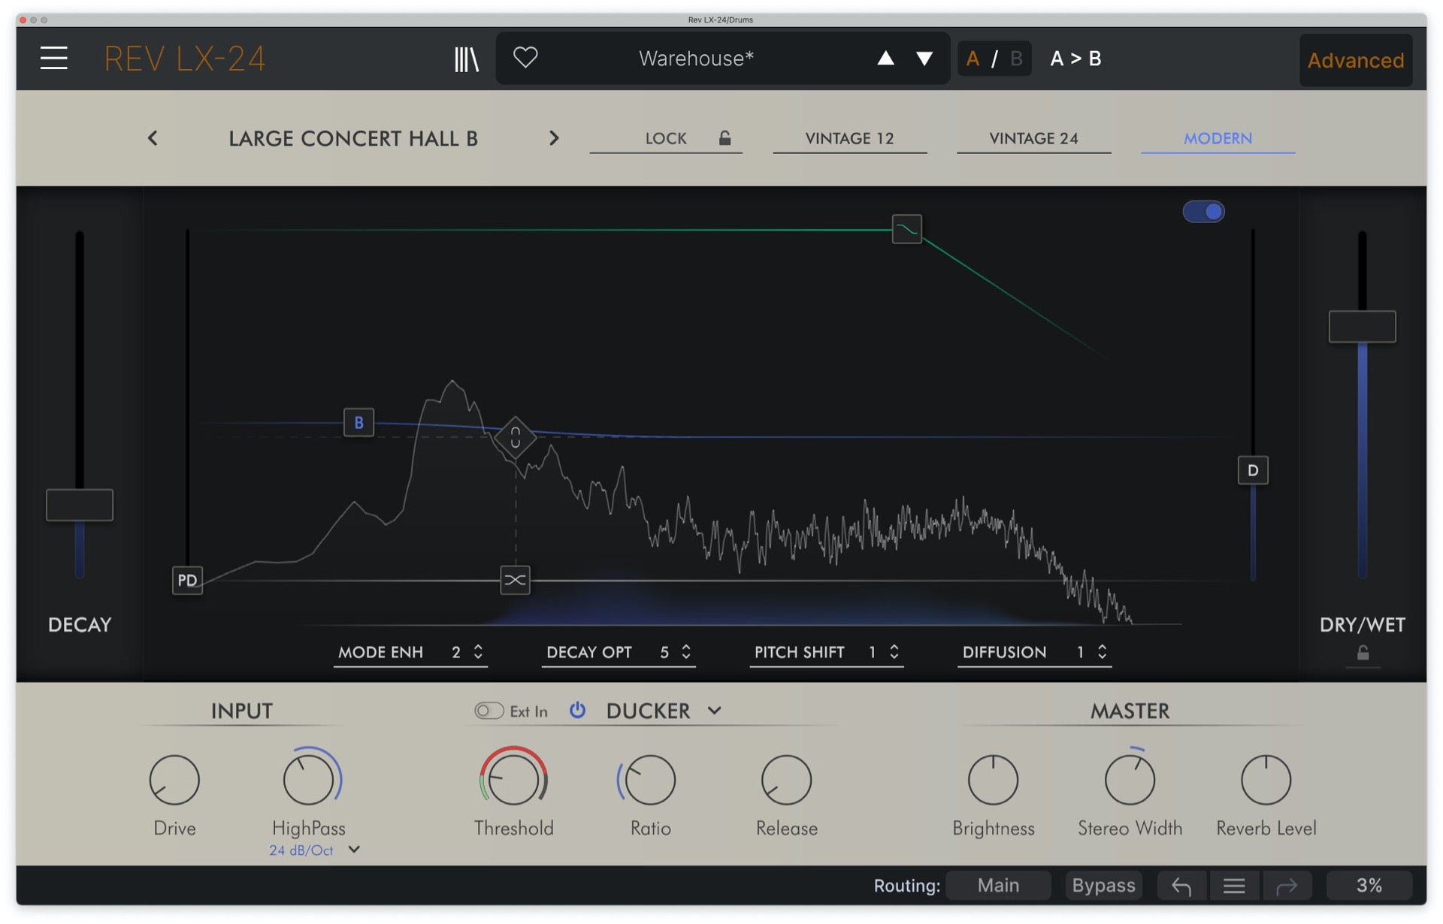This screenshot has width=1443, height=924.
Task: Expand the Ducker section dropdown
Action: 714,711
